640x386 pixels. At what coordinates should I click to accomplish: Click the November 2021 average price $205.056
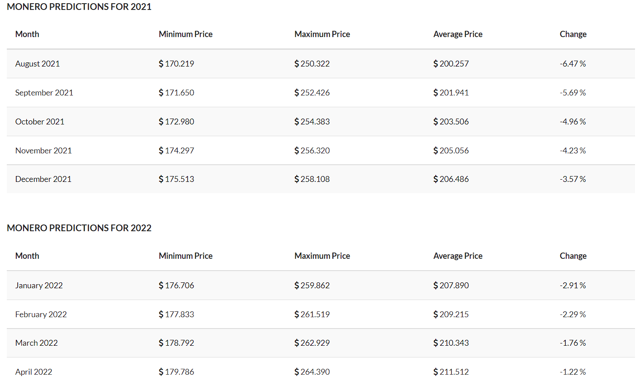pos(451,151)
